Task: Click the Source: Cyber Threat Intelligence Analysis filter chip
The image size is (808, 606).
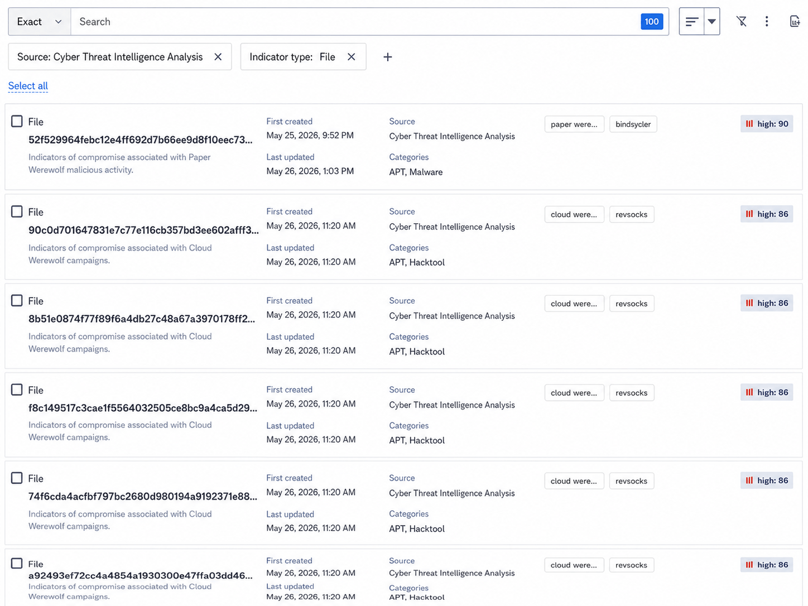Action: tap(120, 57)
